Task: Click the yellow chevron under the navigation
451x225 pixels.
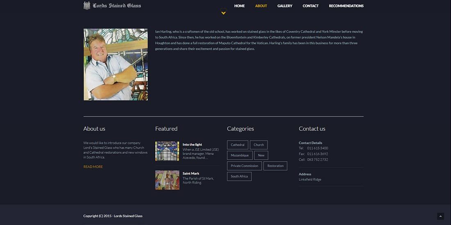Action: [x=223, y=13]
